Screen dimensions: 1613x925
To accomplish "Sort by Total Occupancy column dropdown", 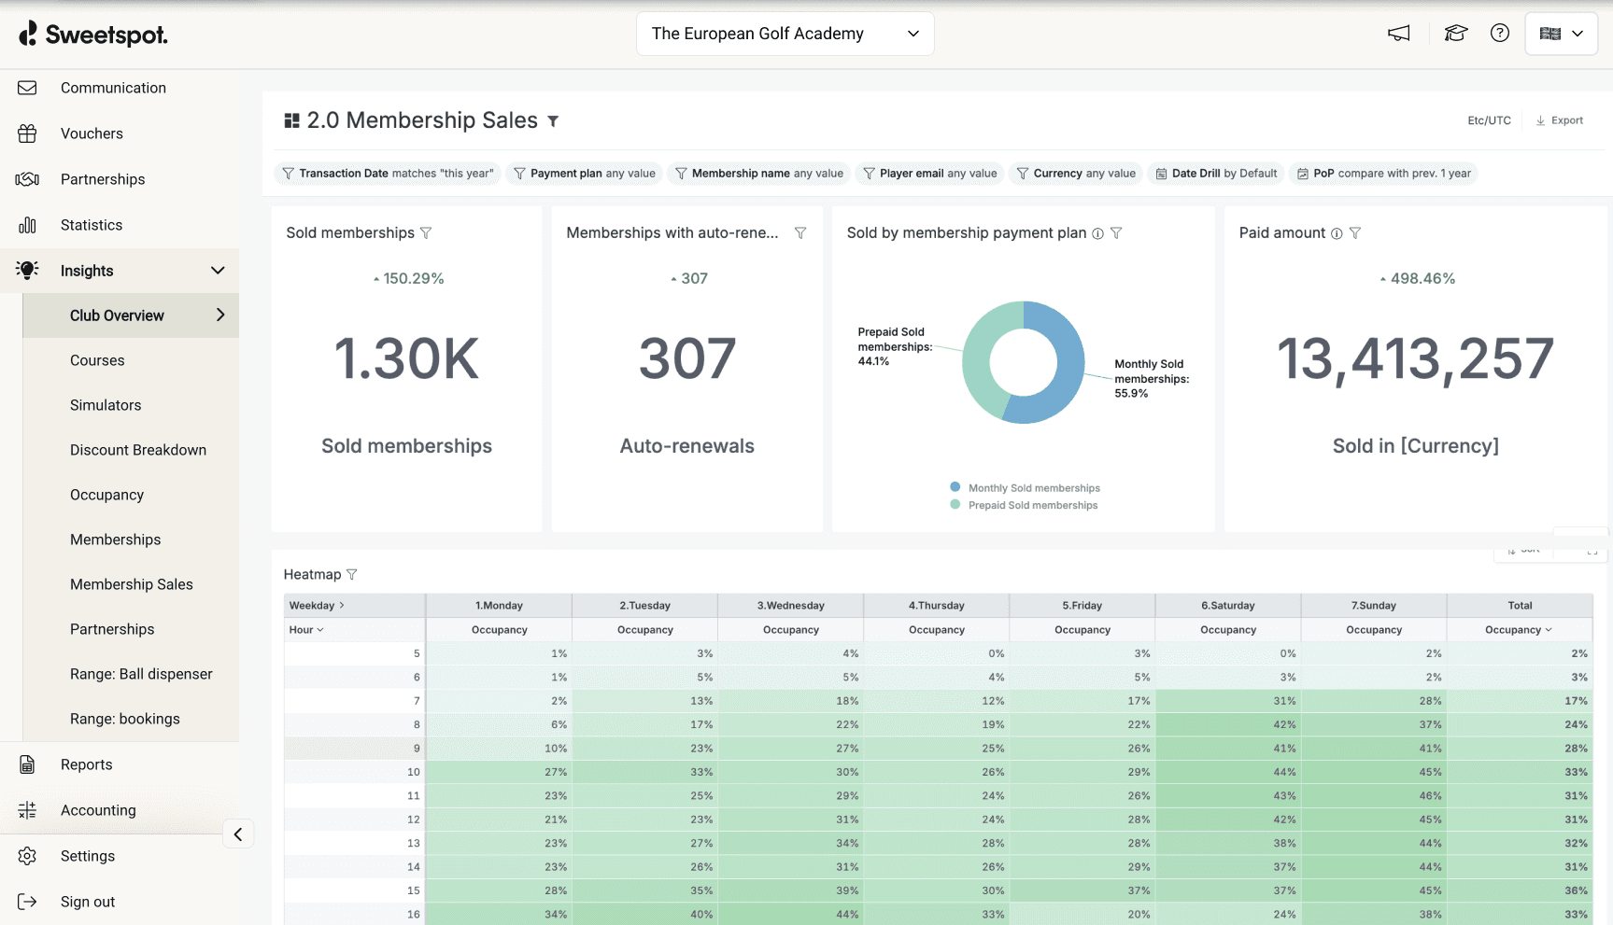I will (1549, 630).
